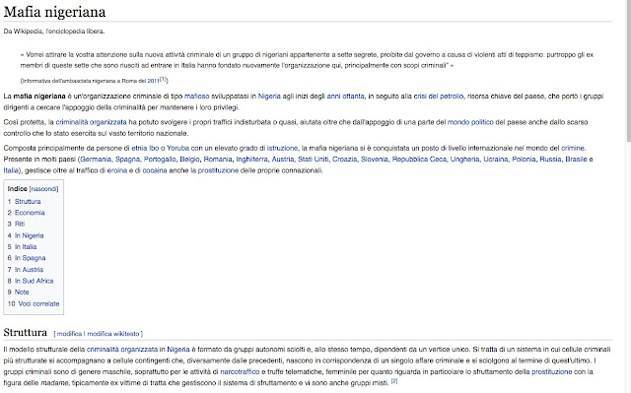631x393 pixels.
Task: Open the etnia link
Action: (x=139, y=149)
